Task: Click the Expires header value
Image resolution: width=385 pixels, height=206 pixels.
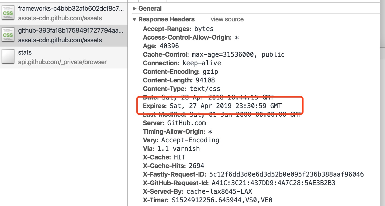Action: coord(226,106)
